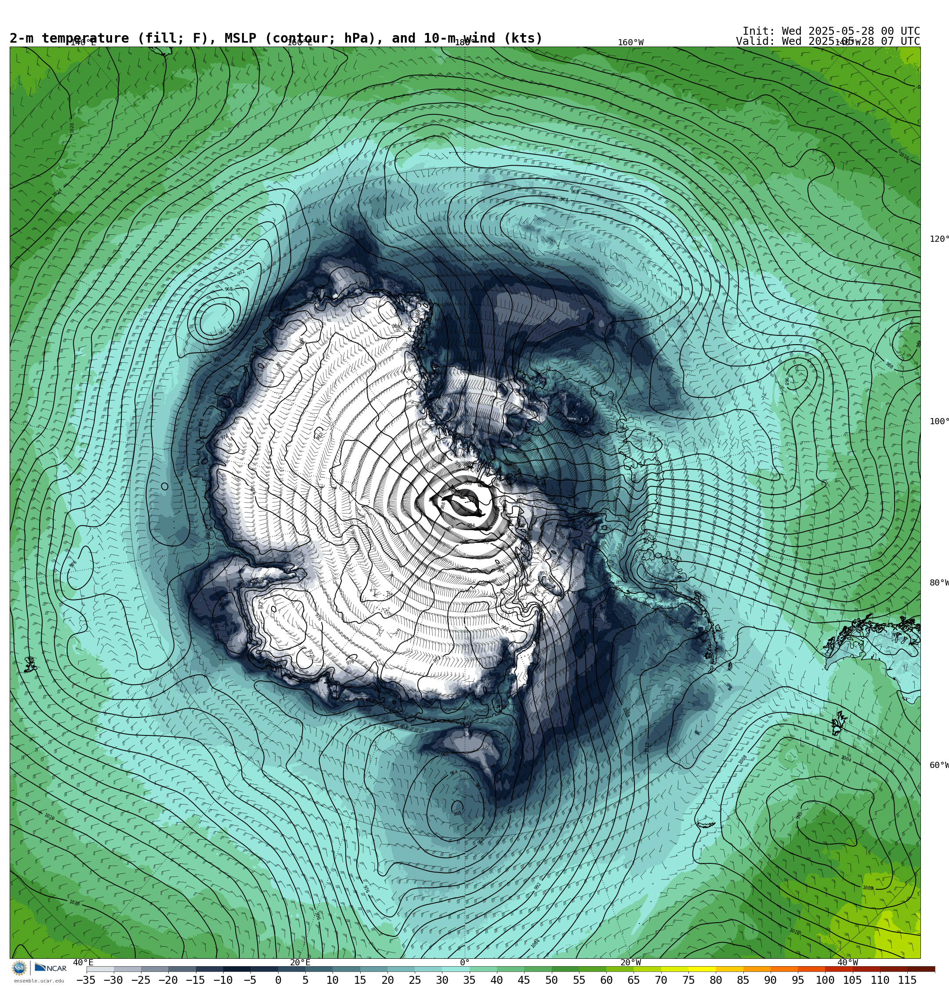
Task: Click the -35 tick label on the colorbar
Action: point(86,980)
